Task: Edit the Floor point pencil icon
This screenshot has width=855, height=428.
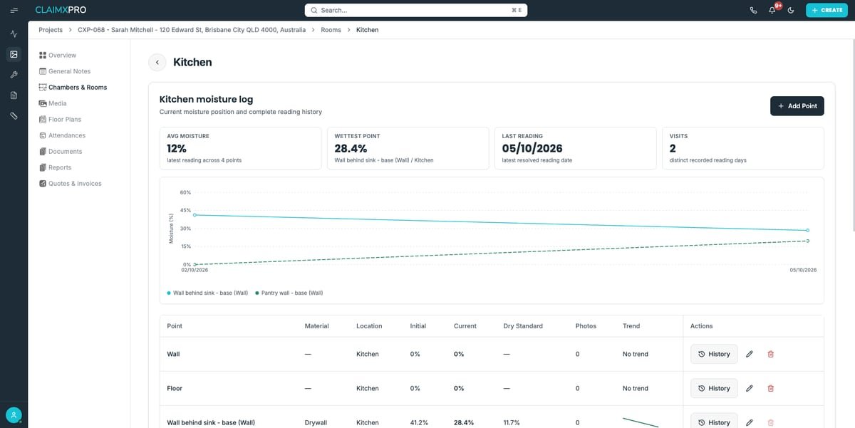Action: click(x=749, y=388)
